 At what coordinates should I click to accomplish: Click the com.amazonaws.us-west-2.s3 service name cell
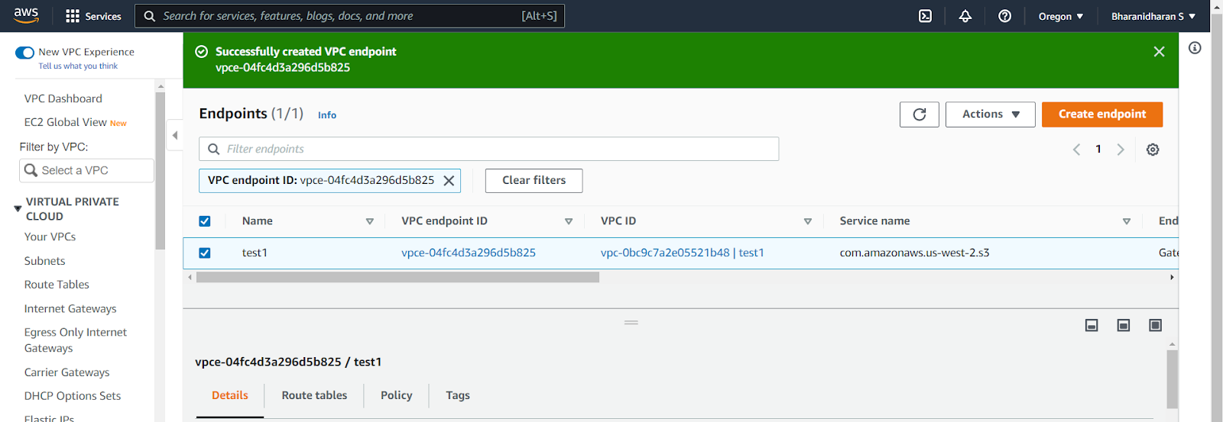914,253
